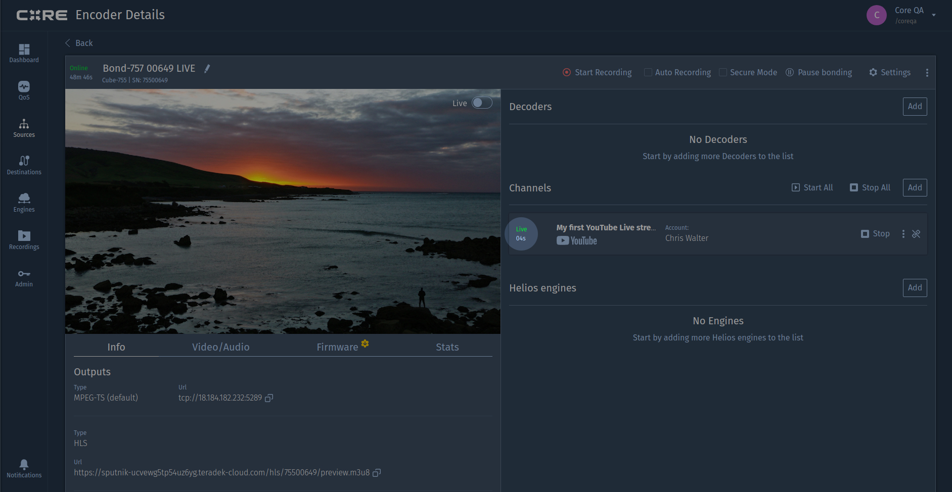The width and height of the screenshot is (952, 492).
Task: Enable the Auto Recording checkbox
Action: 648,73
